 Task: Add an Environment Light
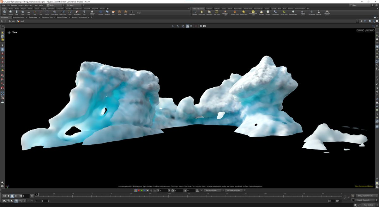[253, 13]
